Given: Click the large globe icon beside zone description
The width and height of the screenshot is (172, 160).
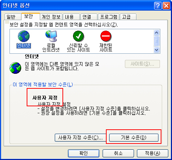Looking at the screenshot, I should pyautogui.click(x=15, y=68).
